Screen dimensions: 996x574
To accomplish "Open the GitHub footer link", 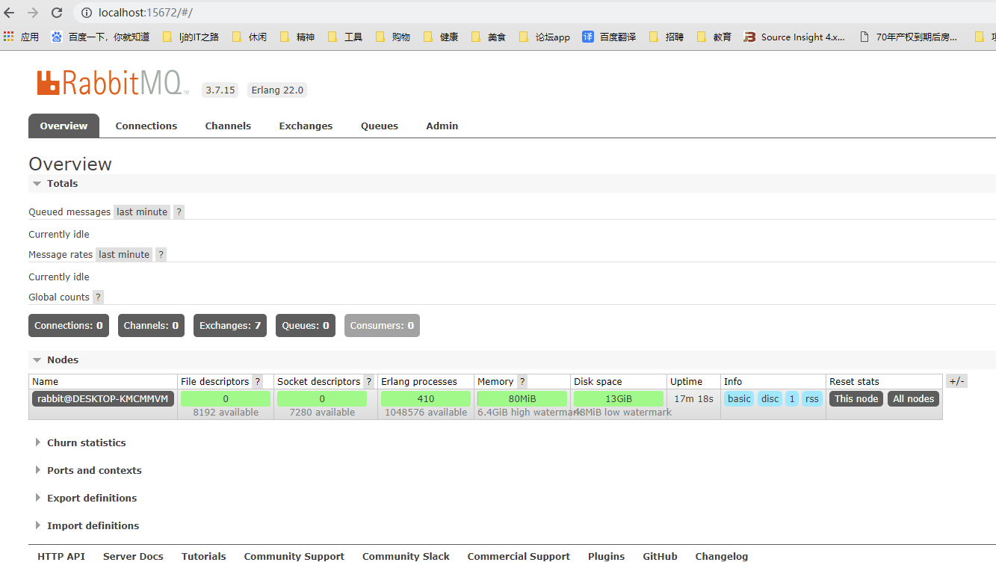I will point(660,557).
